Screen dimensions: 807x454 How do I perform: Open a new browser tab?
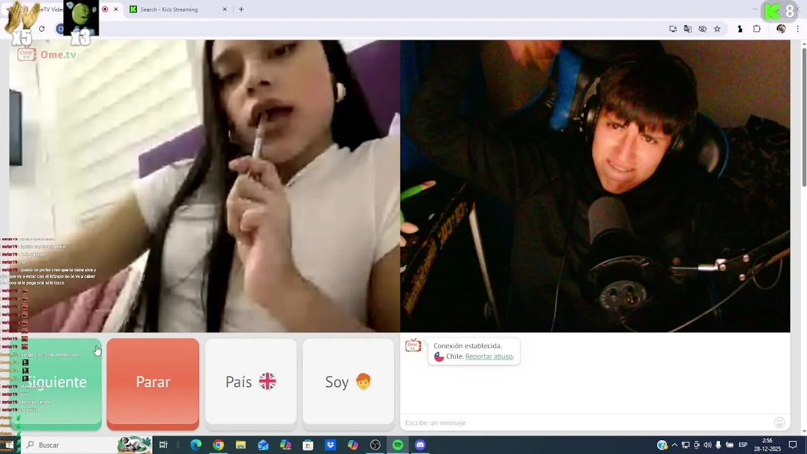pyautogui.click(x=241, y=9)
